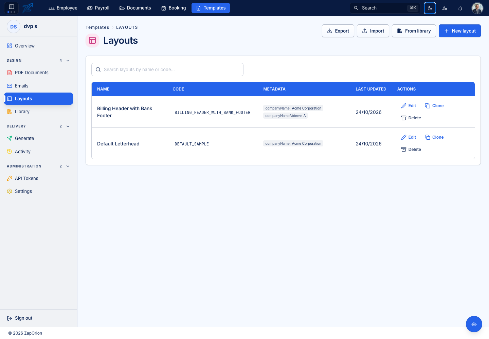Click the ZapOrion logo icon
Viewport: 489px width, 339px height.
click(x=28, y=8)
